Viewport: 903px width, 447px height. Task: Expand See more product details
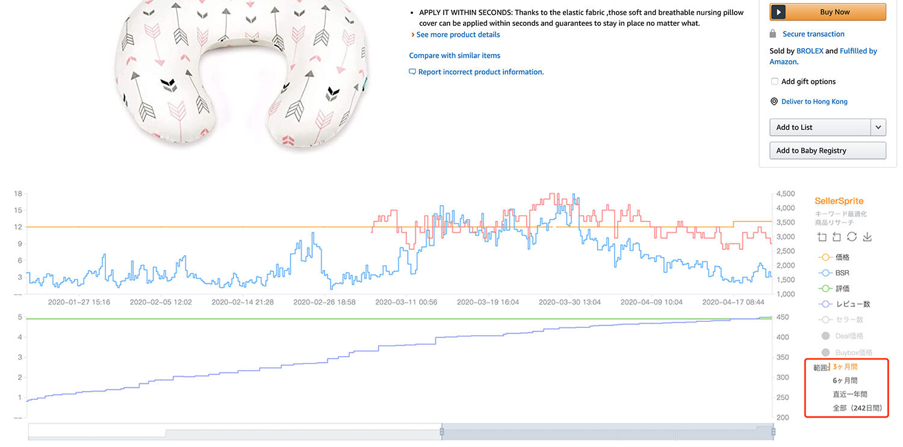point(458,35)
